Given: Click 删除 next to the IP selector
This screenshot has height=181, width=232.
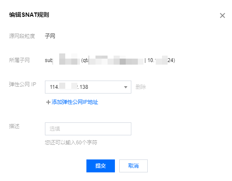Looking at the screenshot, I should pos(140,87).
